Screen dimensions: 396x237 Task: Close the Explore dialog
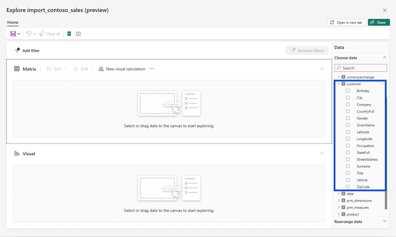click(x=385, y=10)
